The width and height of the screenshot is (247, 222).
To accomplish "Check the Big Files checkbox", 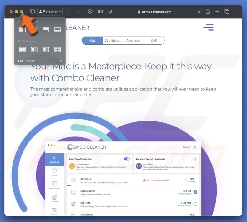I will 195,204.
